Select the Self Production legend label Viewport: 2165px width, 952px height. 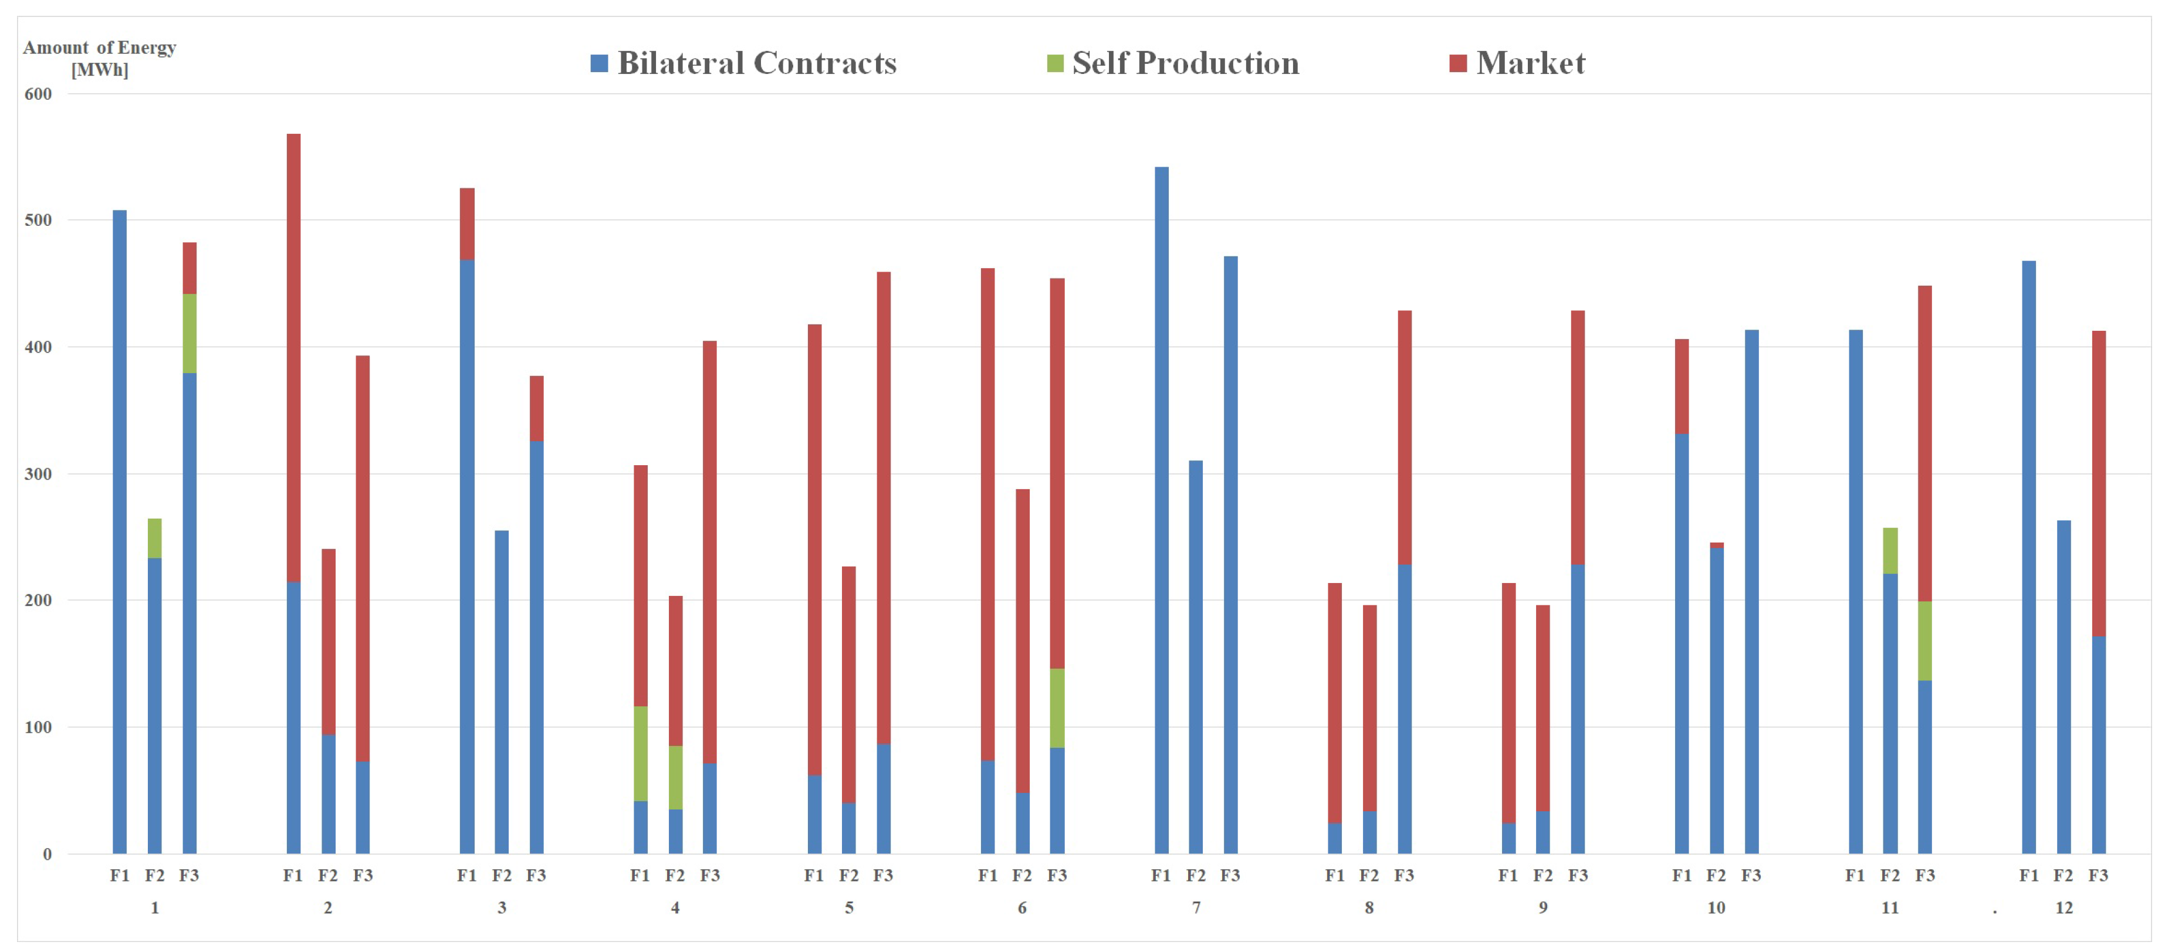tap(1185, 64)
